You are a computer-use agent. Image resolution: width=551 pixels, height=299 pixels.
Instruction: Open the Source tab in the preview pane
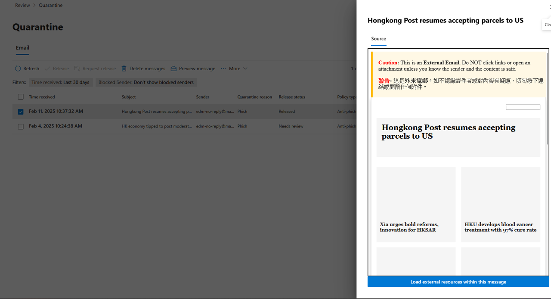(379, 39)
